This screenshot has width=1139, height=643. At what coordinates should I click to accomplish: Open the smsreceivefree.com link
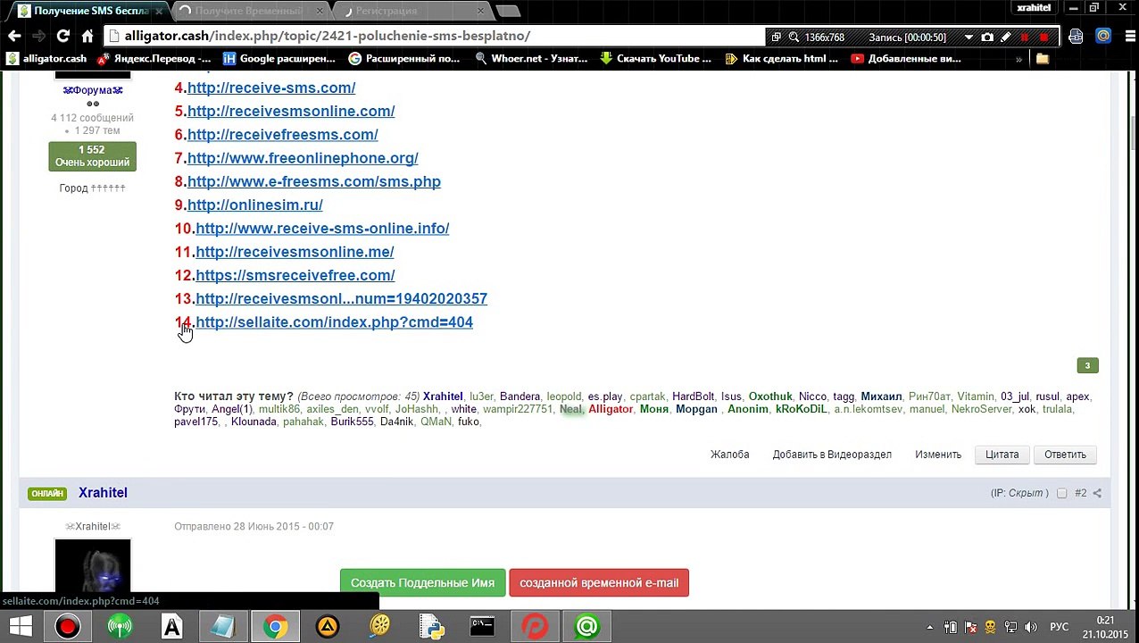point(295,275)
